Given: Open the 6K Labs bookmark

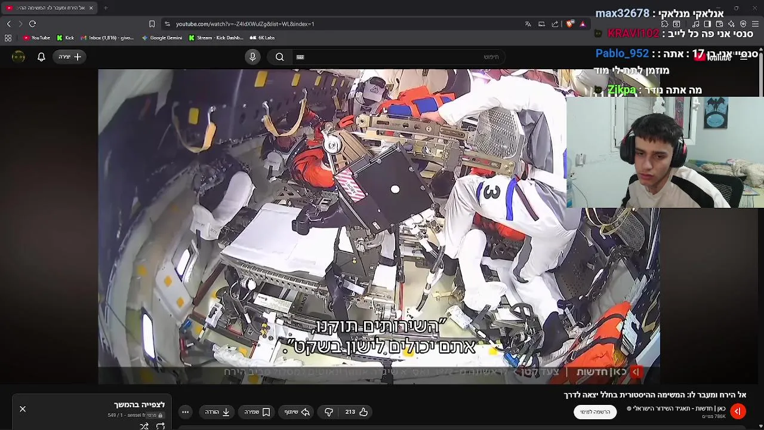Looking at the screenshot, I should [263, 38].
